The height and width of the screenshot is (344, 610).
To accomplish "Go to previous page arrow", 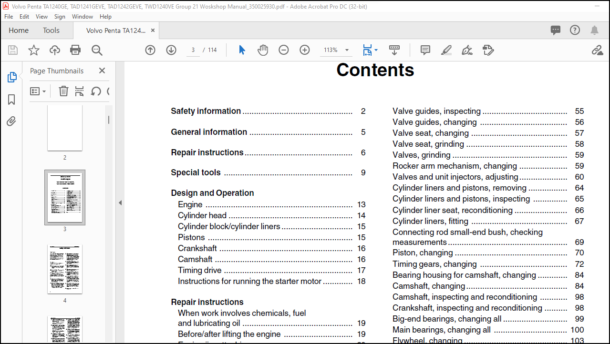I will (150, 50).
